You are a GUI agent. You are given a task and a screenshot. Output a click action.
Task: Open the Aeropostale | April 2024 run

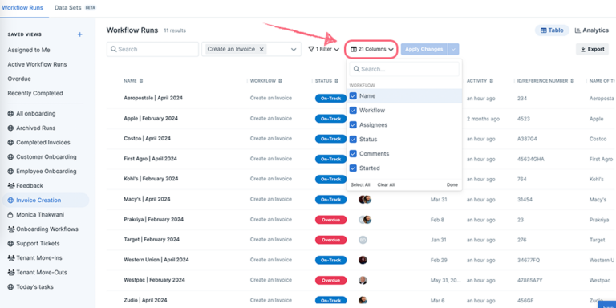[153, 98]
